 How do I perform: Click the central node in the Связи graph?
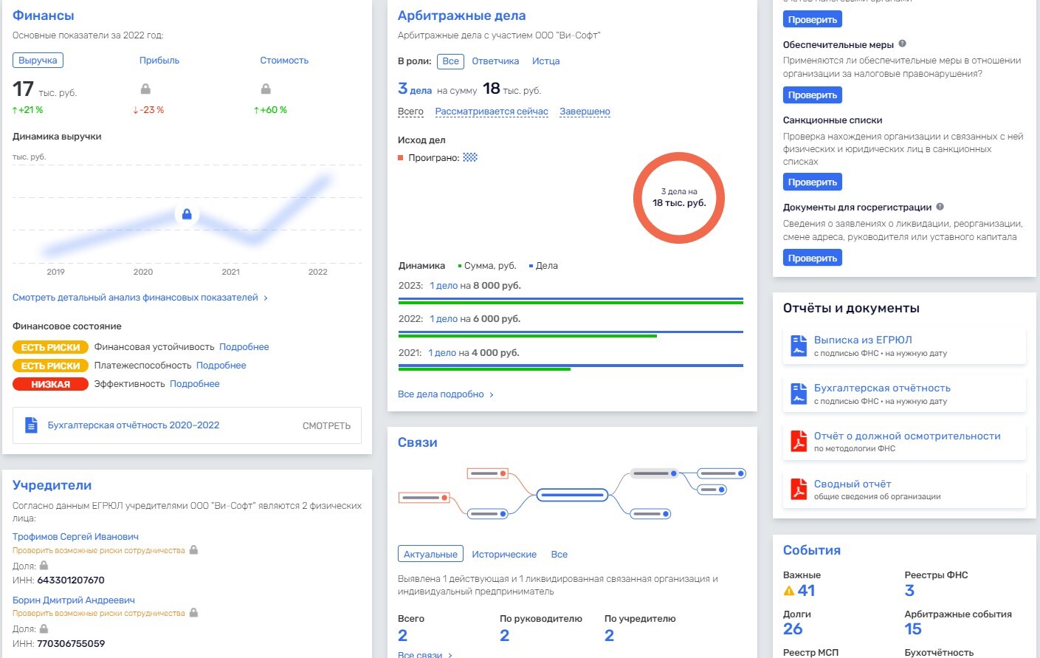click(x=572, y=495)
